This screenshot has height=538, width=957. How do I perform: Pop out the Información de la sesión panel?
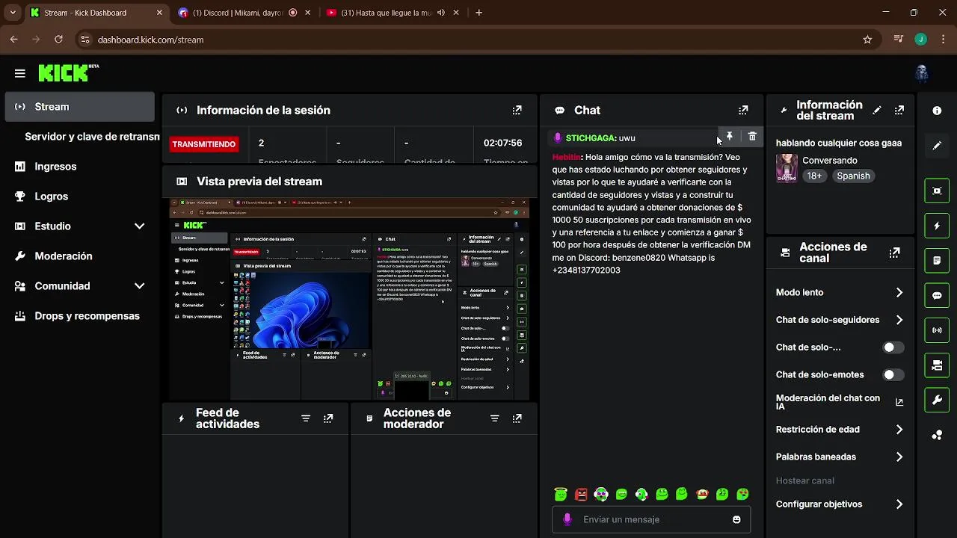tap(517, 110)
